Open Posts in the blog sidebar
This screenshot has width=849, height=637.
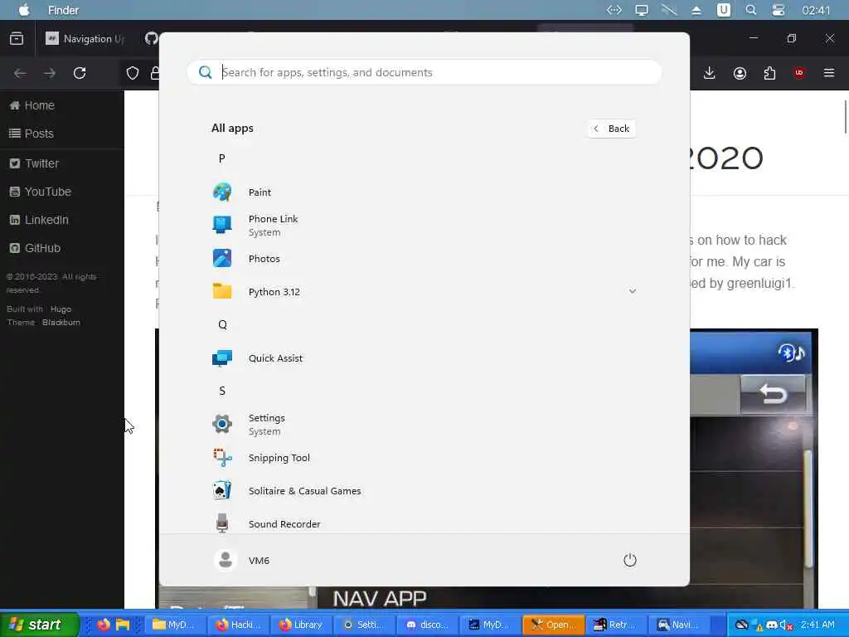click(x=32, y=134)
